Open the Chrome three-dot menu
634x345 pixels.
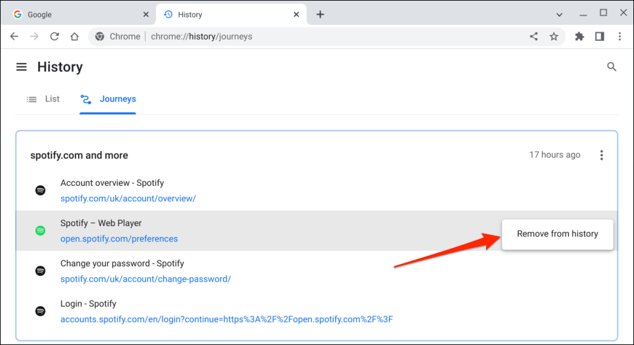tap(620, 37)
